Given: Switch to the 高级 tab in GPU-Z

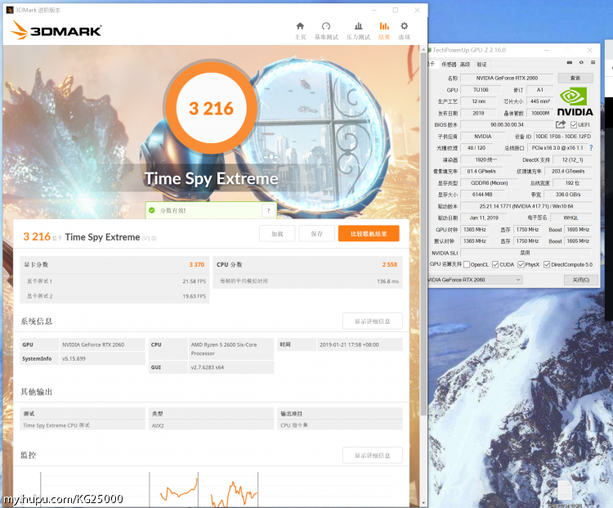Looking at the screenshot, I should click(465, 64).
